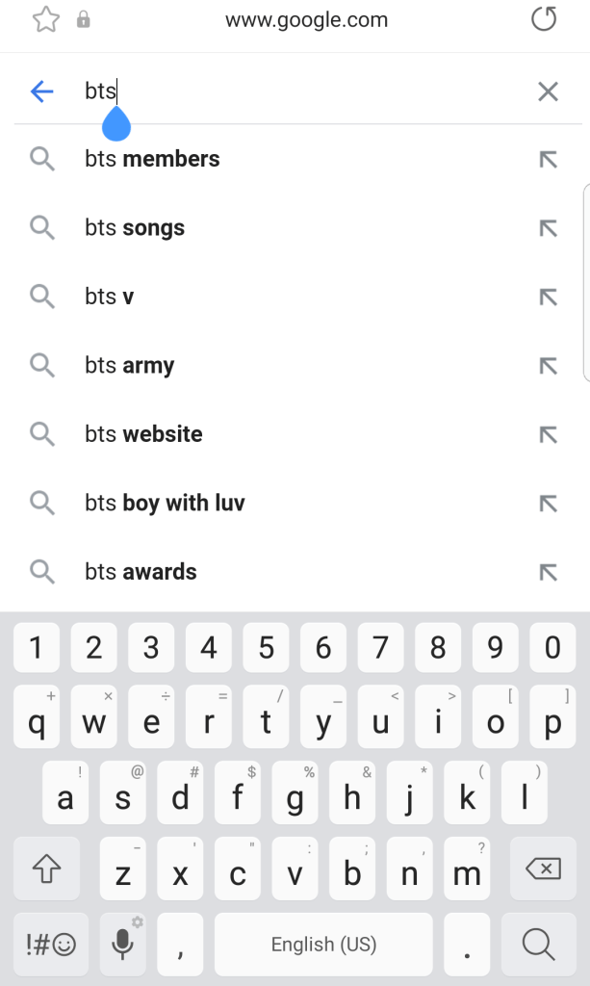
Task: Insert 'bts songs' suggestion using its arrow
Action: (x=548, y=228)
